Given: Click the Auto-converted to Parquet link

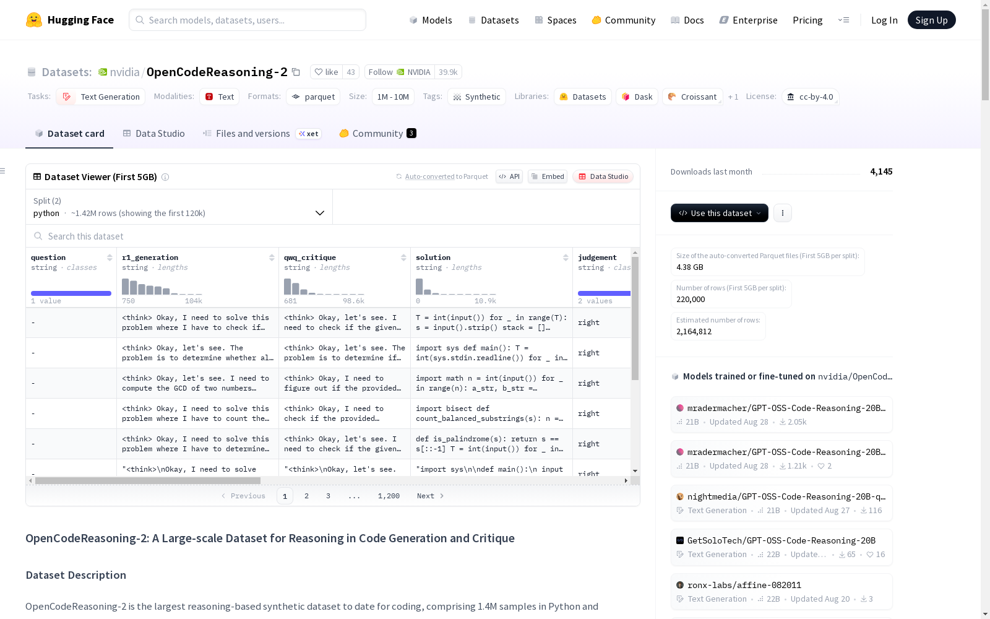Looking at the screenshot, I should (x=446, y=176).
